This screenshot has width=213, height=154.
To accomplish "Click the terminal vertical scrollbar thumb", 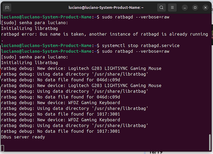I will (211, 141).
